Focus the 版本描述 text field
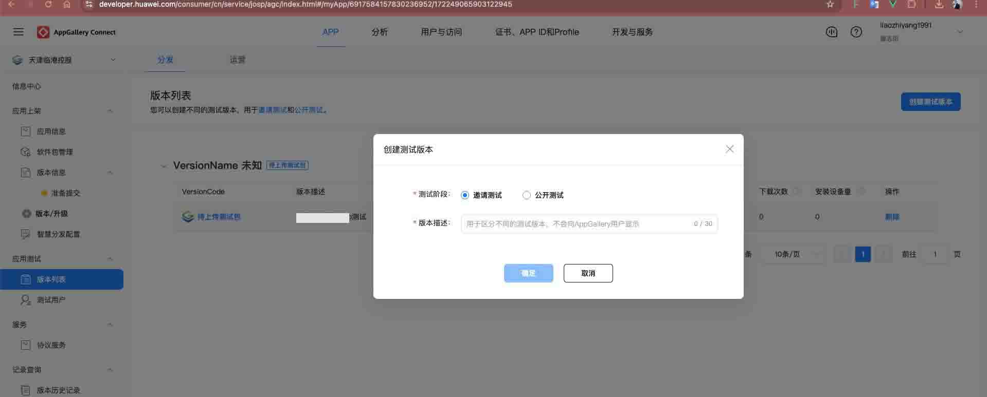 point(576,224)
